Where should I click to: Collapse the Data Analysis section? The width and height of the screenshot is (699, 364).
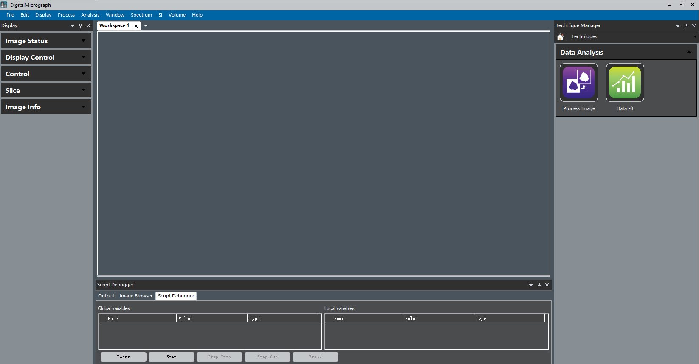pyautogui.click(x=689, y=52)
